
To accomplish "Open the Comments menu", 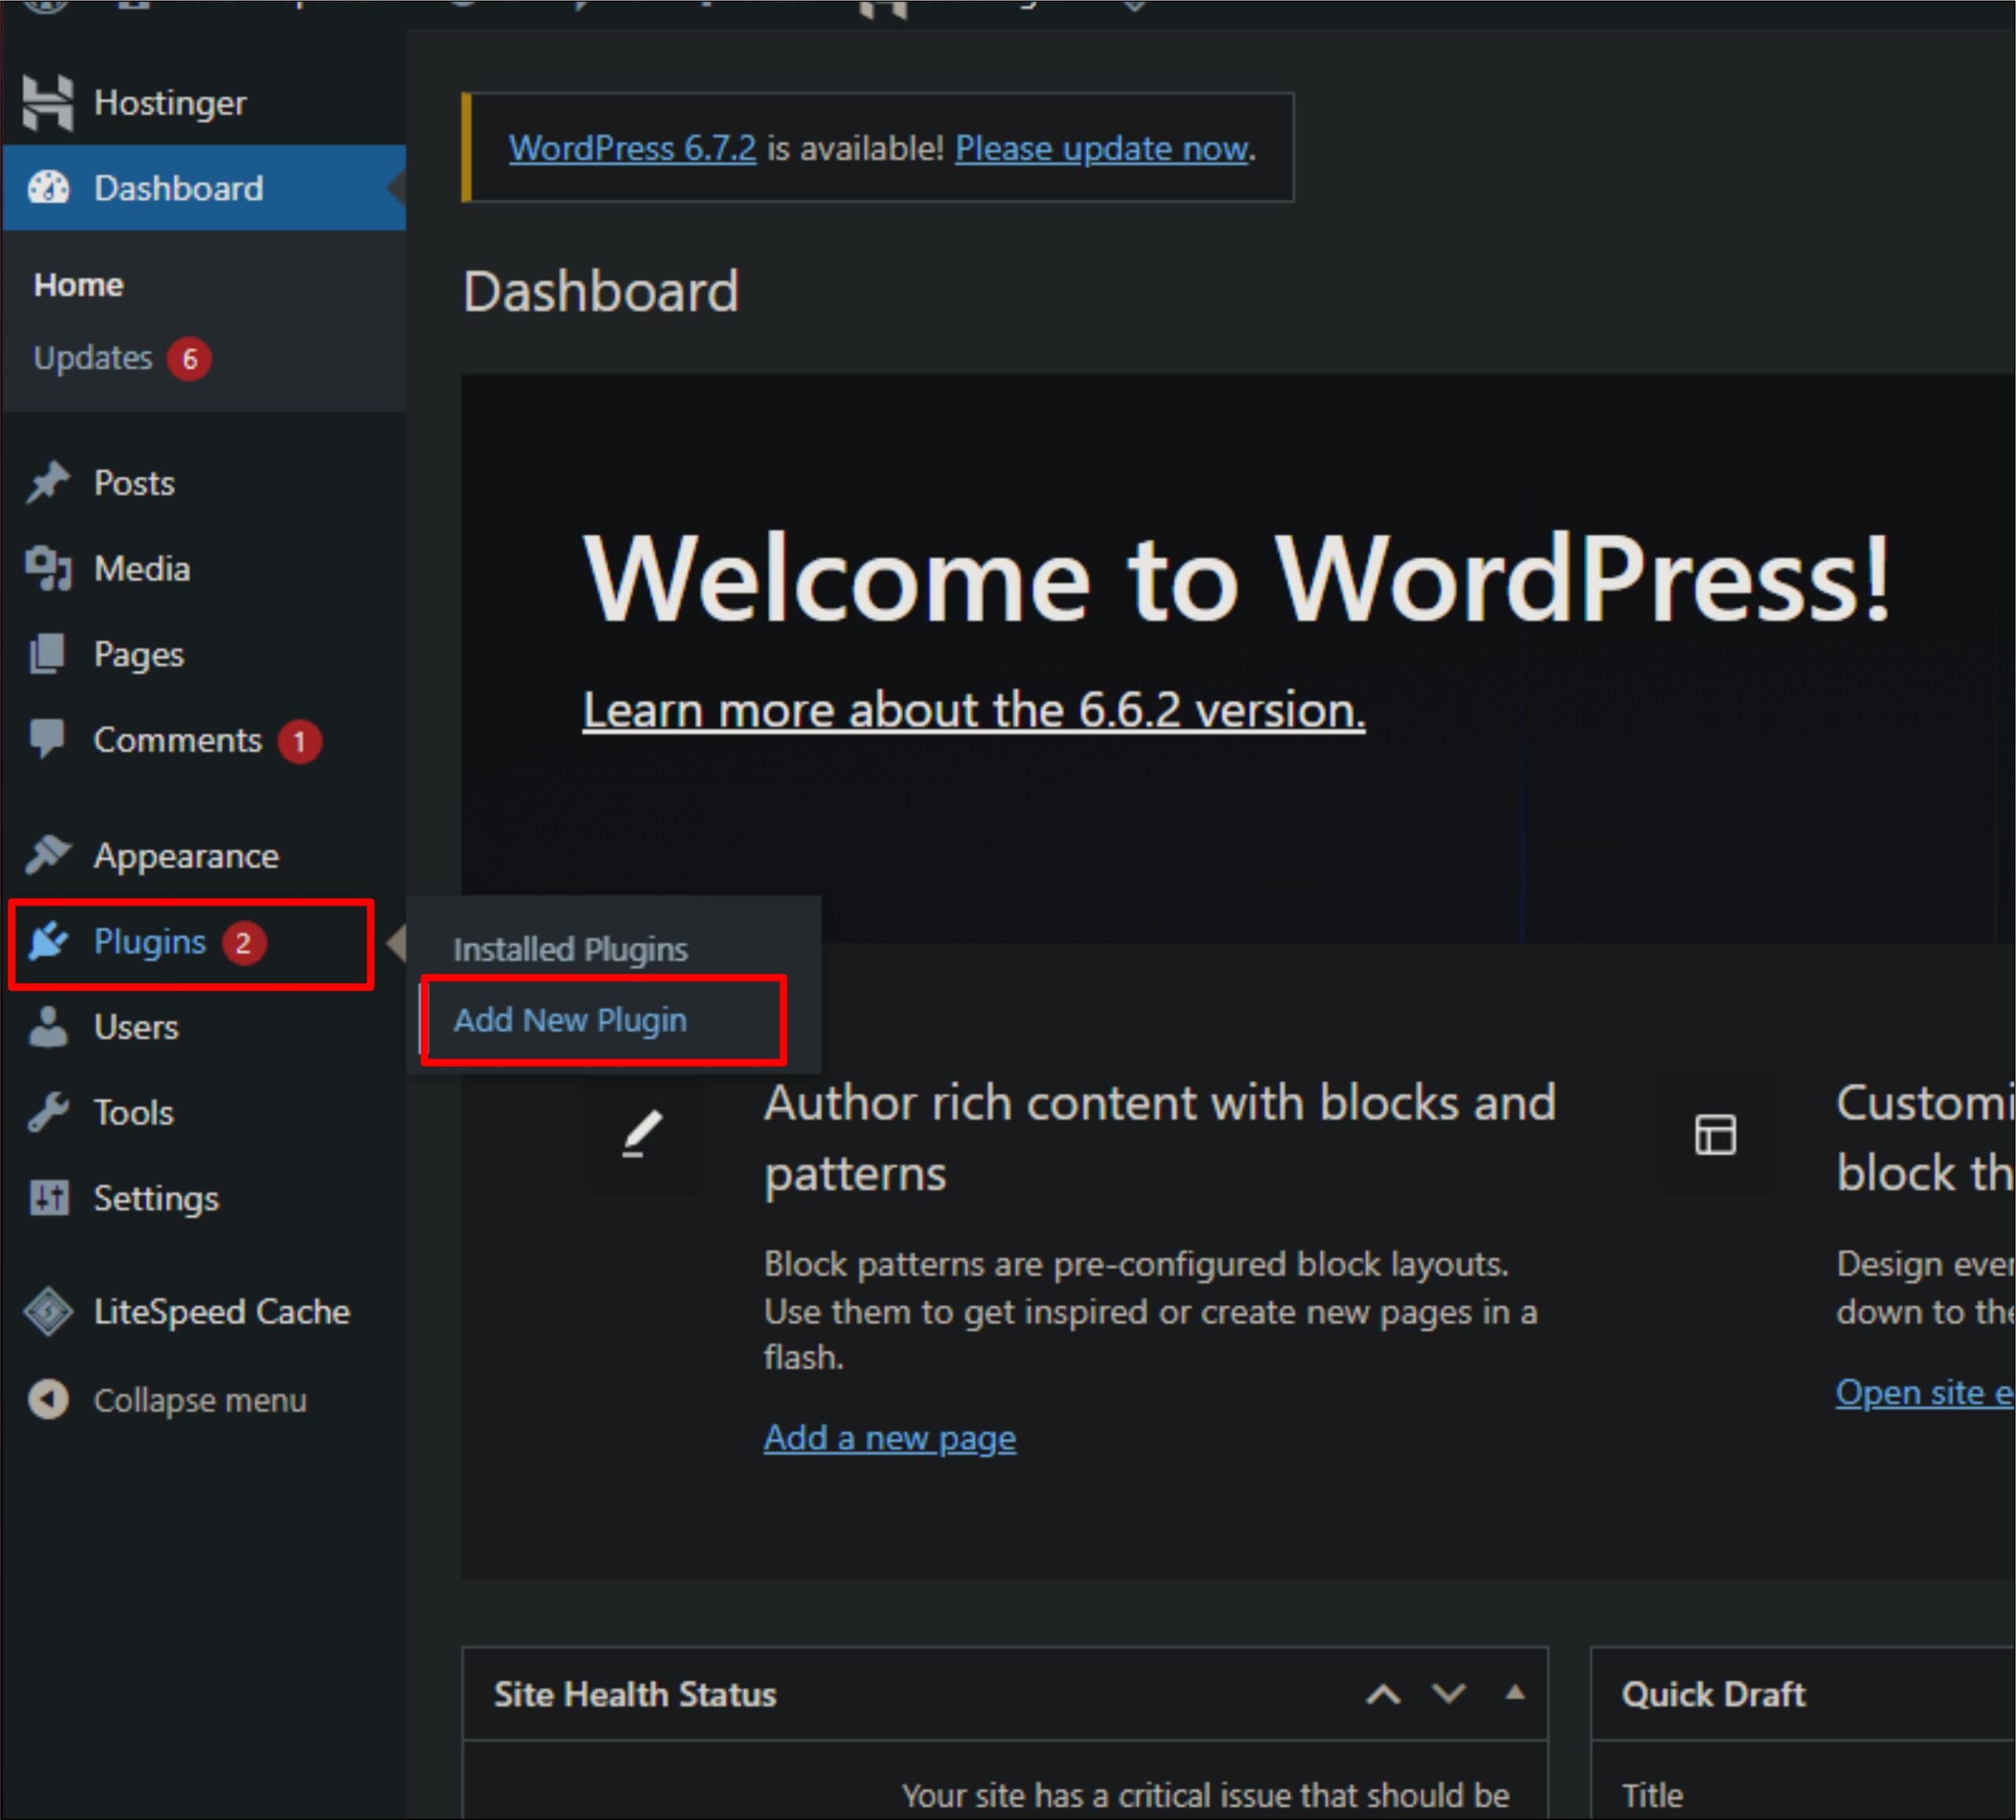I will click(x=178, y=740).
